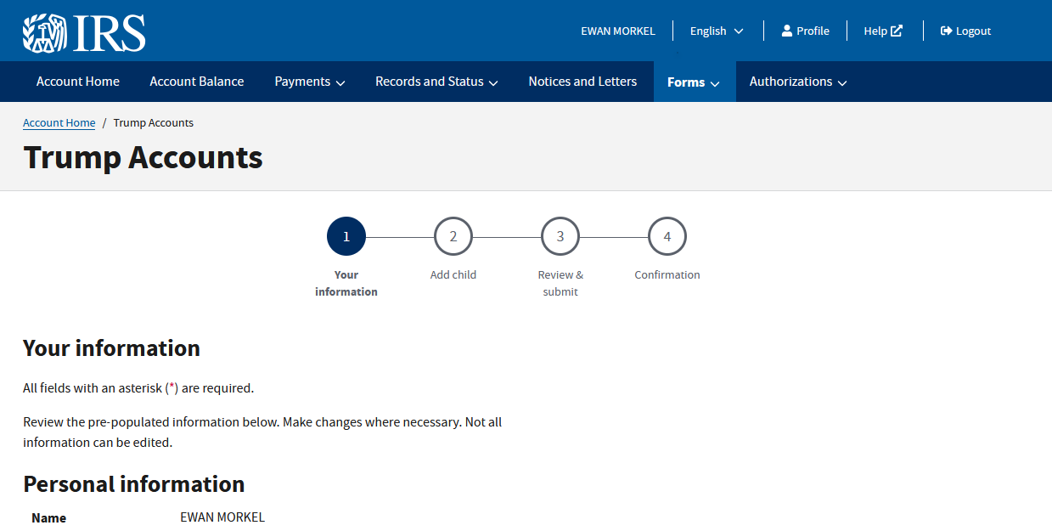Click the Personal information heading
The height and width of the screenshot is (531, 1052).
coord(134,484)
